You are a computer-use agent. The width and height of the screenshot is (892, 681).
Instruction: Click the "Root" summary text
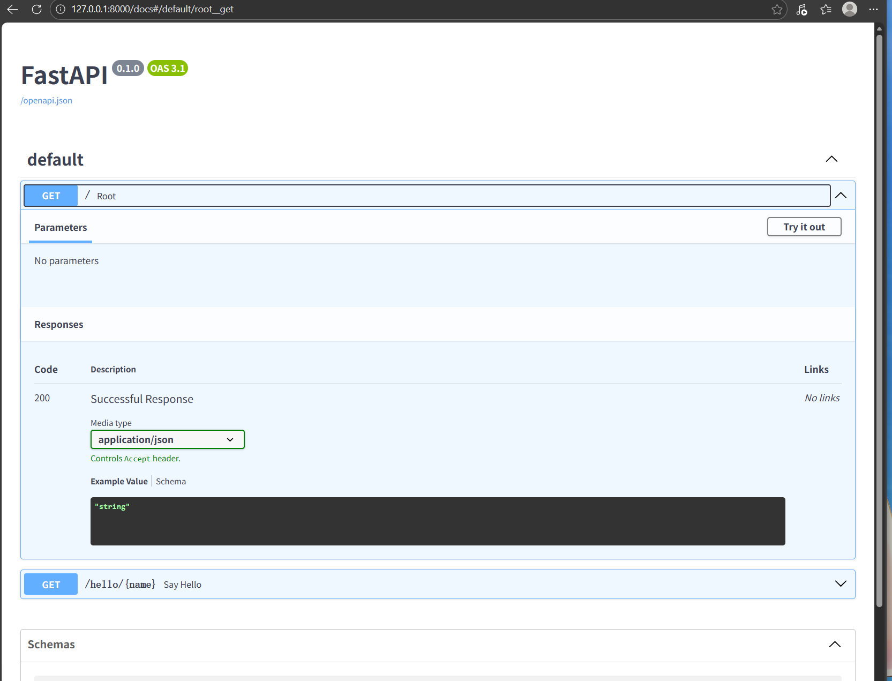point(106,196)
